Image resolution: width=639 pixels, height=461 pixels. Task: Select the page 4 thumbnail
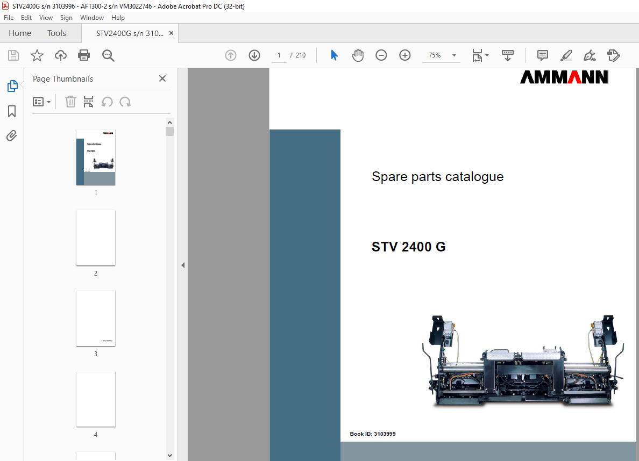click(x=96, y=399)
